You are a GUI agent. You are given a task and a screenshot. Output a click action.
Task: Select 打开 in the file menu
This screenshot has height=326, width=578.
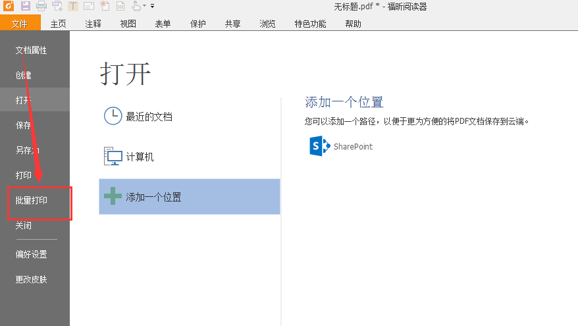click(x=35, y=100)
